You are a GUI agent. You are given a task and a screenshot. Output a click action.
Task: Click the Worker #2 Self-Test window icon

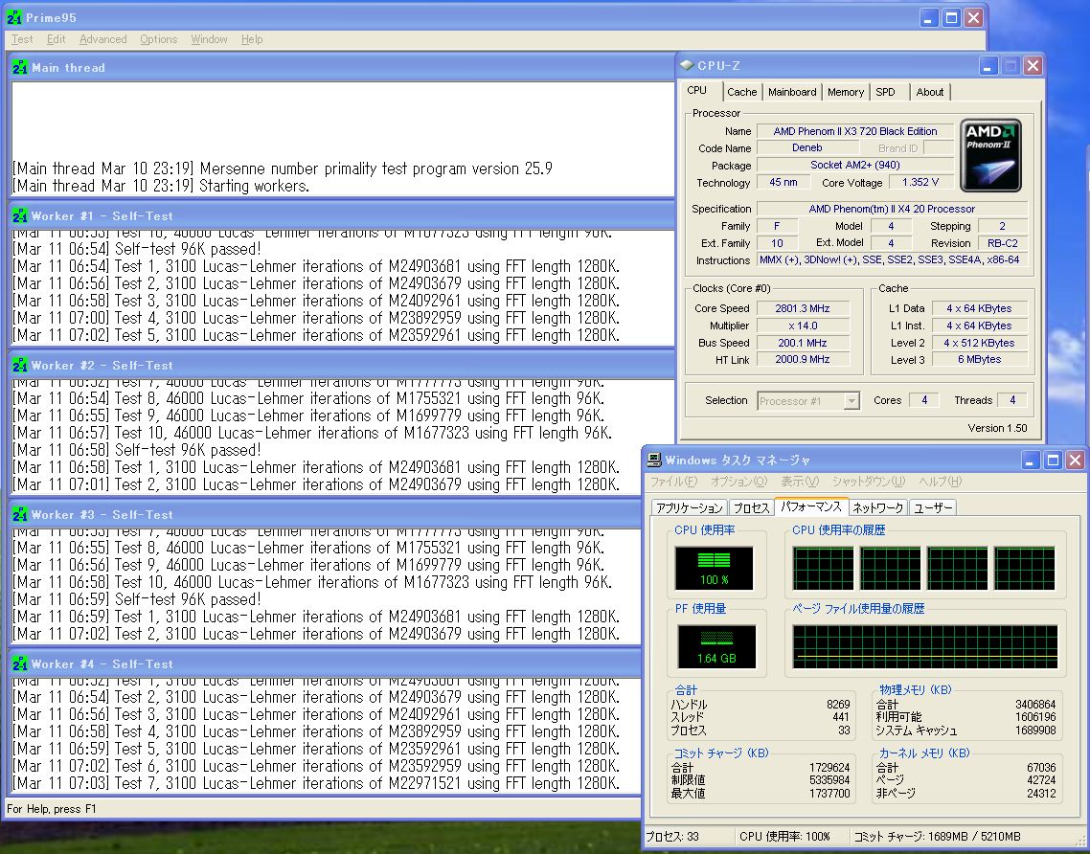(x=20, y=366)
